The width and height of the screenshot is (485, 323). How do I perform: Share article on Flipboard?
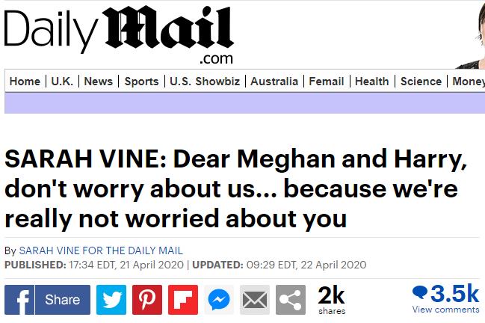point(183,300)
